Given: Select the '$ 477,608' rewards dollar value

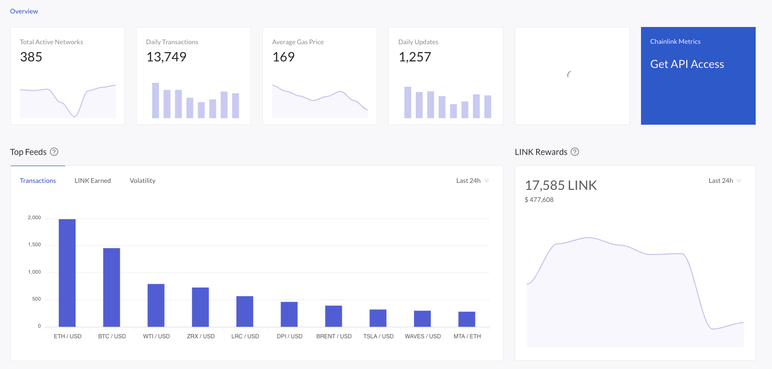Looking at the screenshot, I should pyautogui.click(x=539, y=200).
